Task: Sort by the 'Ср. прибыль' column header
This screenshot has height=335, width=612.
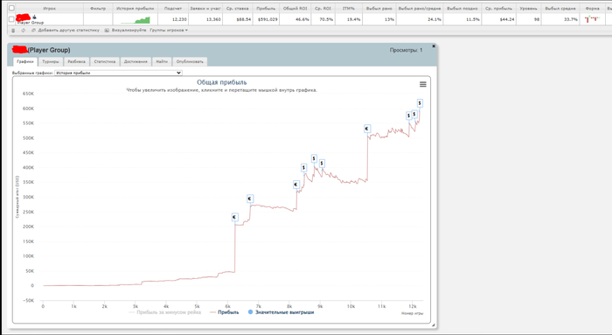Action: [499, 8]
